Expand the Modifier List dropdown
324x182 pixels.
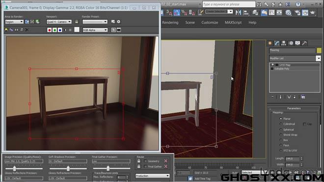318,58
